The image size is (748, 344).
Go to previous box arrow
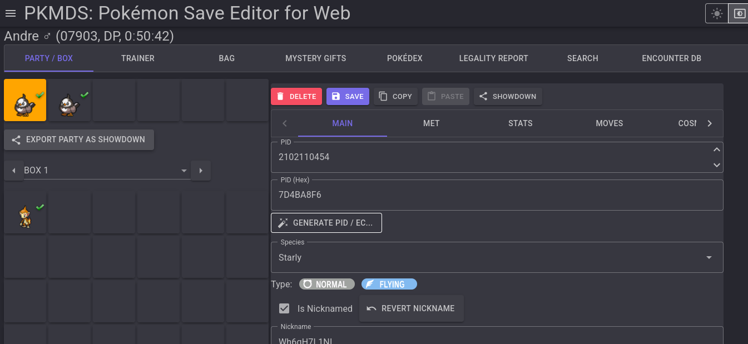pos(14,171)
